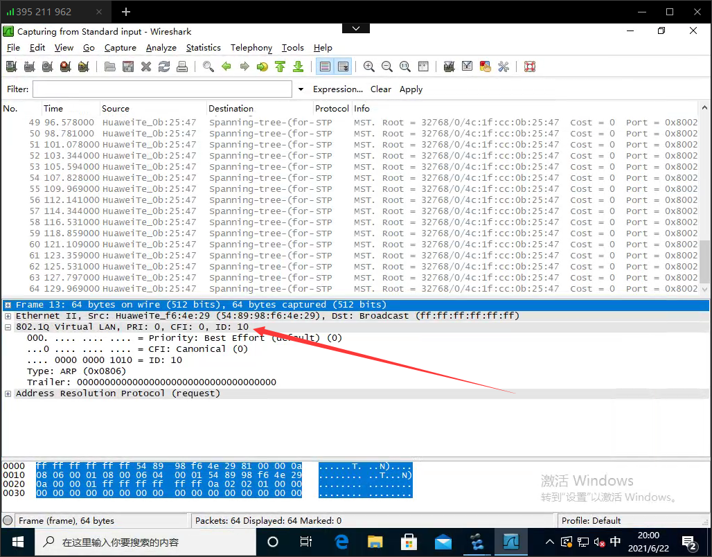Viewport: 712px width, 557px height.
Task: Find a packet magnifier icon
Action: pos(208,67)
